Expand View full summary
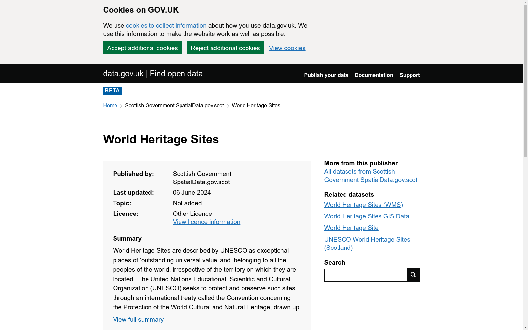Screen dimensions: 528x330 tap(138, 320)
